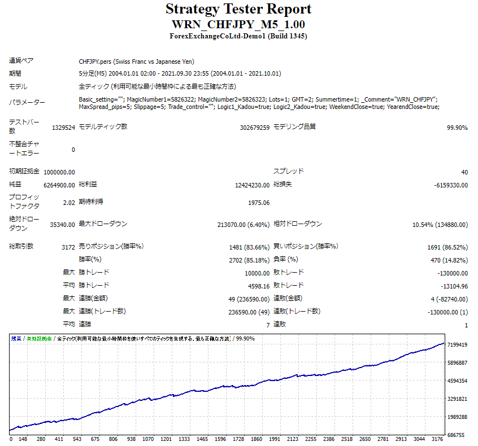The image size is (478, 446).
Task: Click value -130000.00 (1)
Action: coord(447,312)
